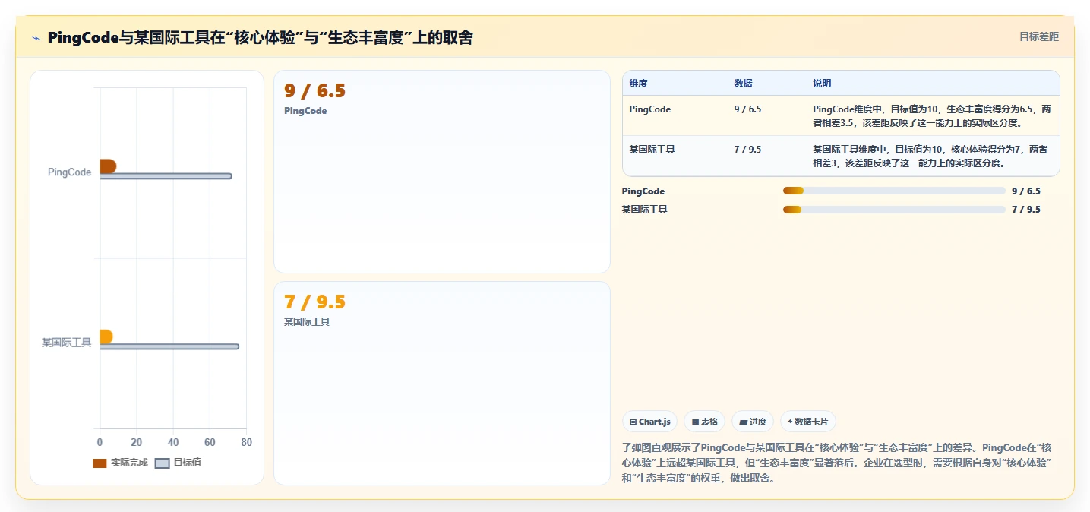This screenshot has width=1090, height=512.
Task: Click the 数据卡片 tag chip
Action: click(x=808, y=422)
